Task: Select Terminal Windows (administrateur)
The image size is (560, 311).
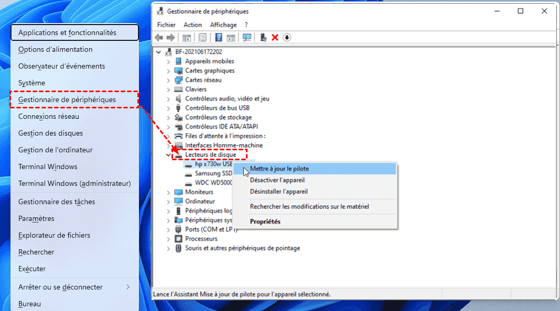Action: pyautogui.click(x=74, y=183)
